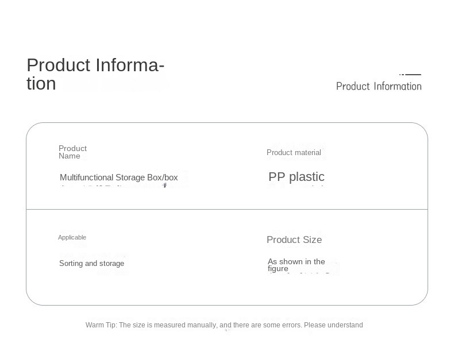
Task: Click the decorative dash line above the label
Action: click(x=410, y=74)
